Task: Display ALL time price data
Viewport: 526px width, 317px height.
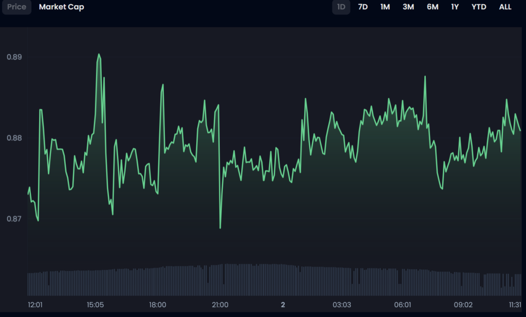Action: (505, 7)
